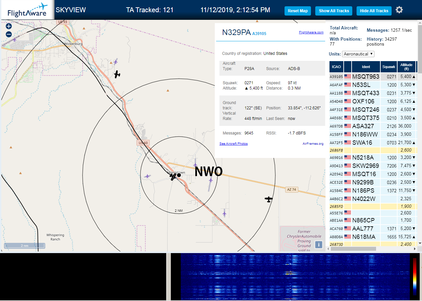This screenshot has width=422, height=301.
Task: Click the waterfall color scale bar
Action: click(414, 276)
